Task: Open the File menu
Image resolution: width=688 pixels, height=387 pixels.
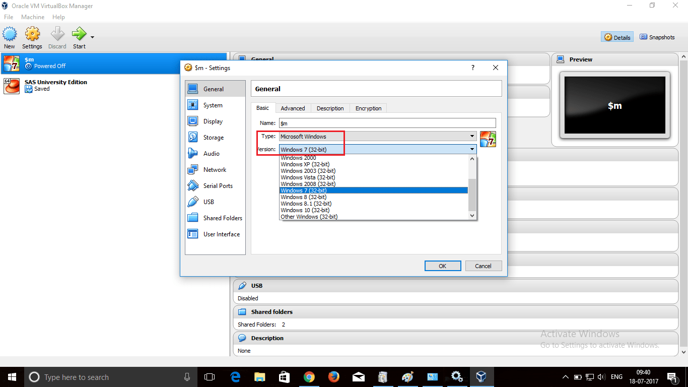Action: point(9,17)
